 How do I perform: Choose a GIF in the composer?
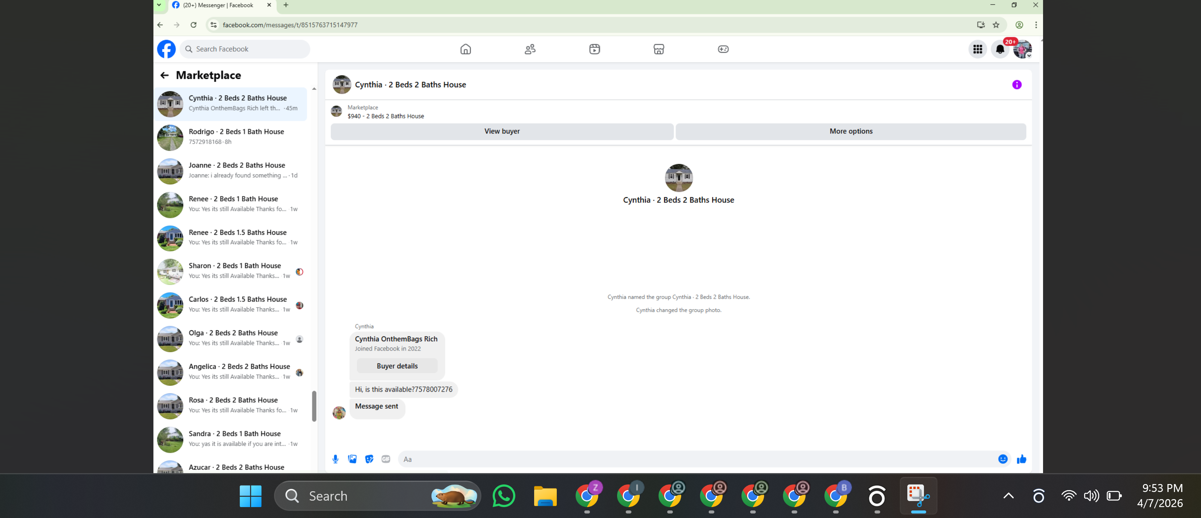[386, 459]
